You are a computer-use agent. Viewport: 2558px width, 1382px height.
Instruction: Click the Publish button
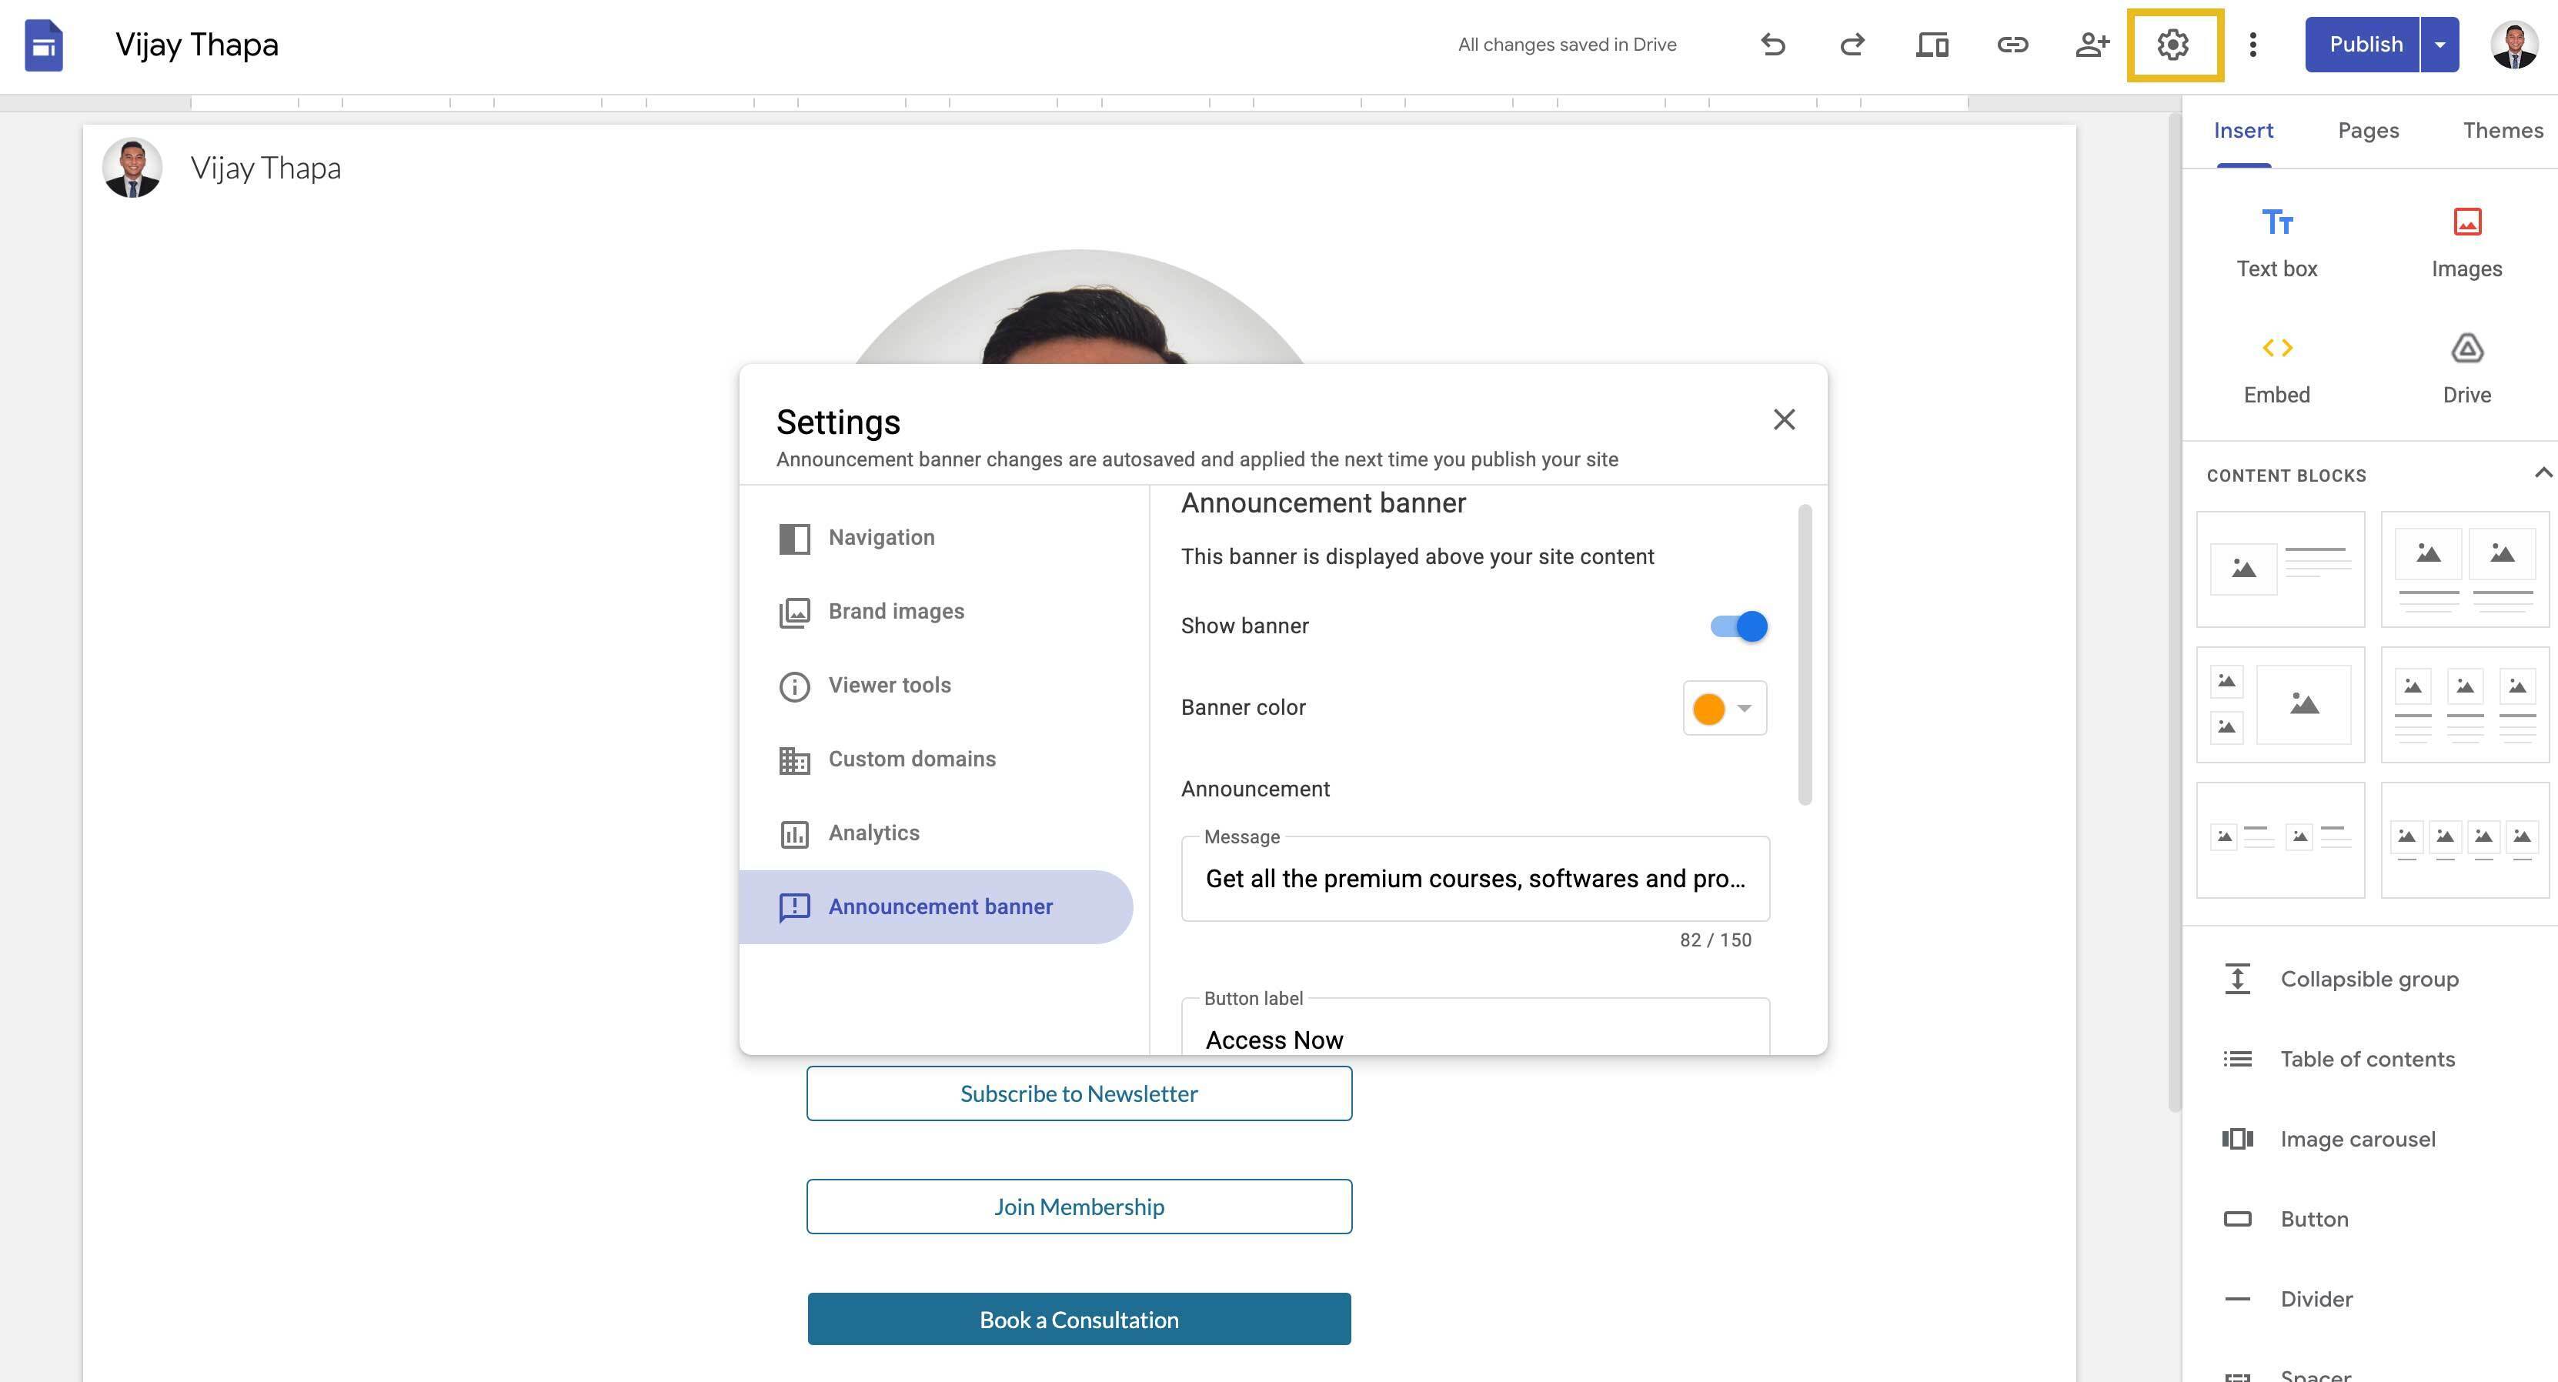2366,45
